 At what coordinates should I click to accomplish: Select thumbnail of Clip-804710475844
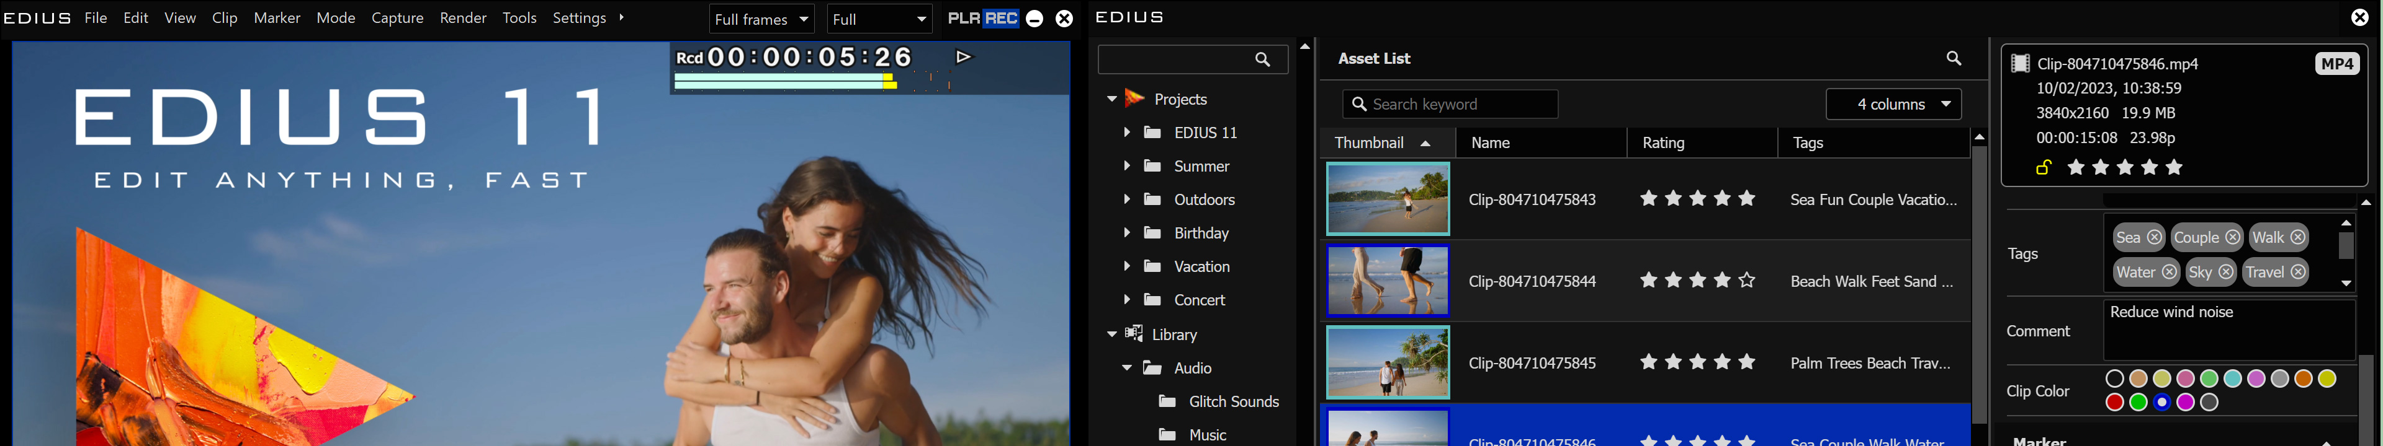click(1388, 281)
